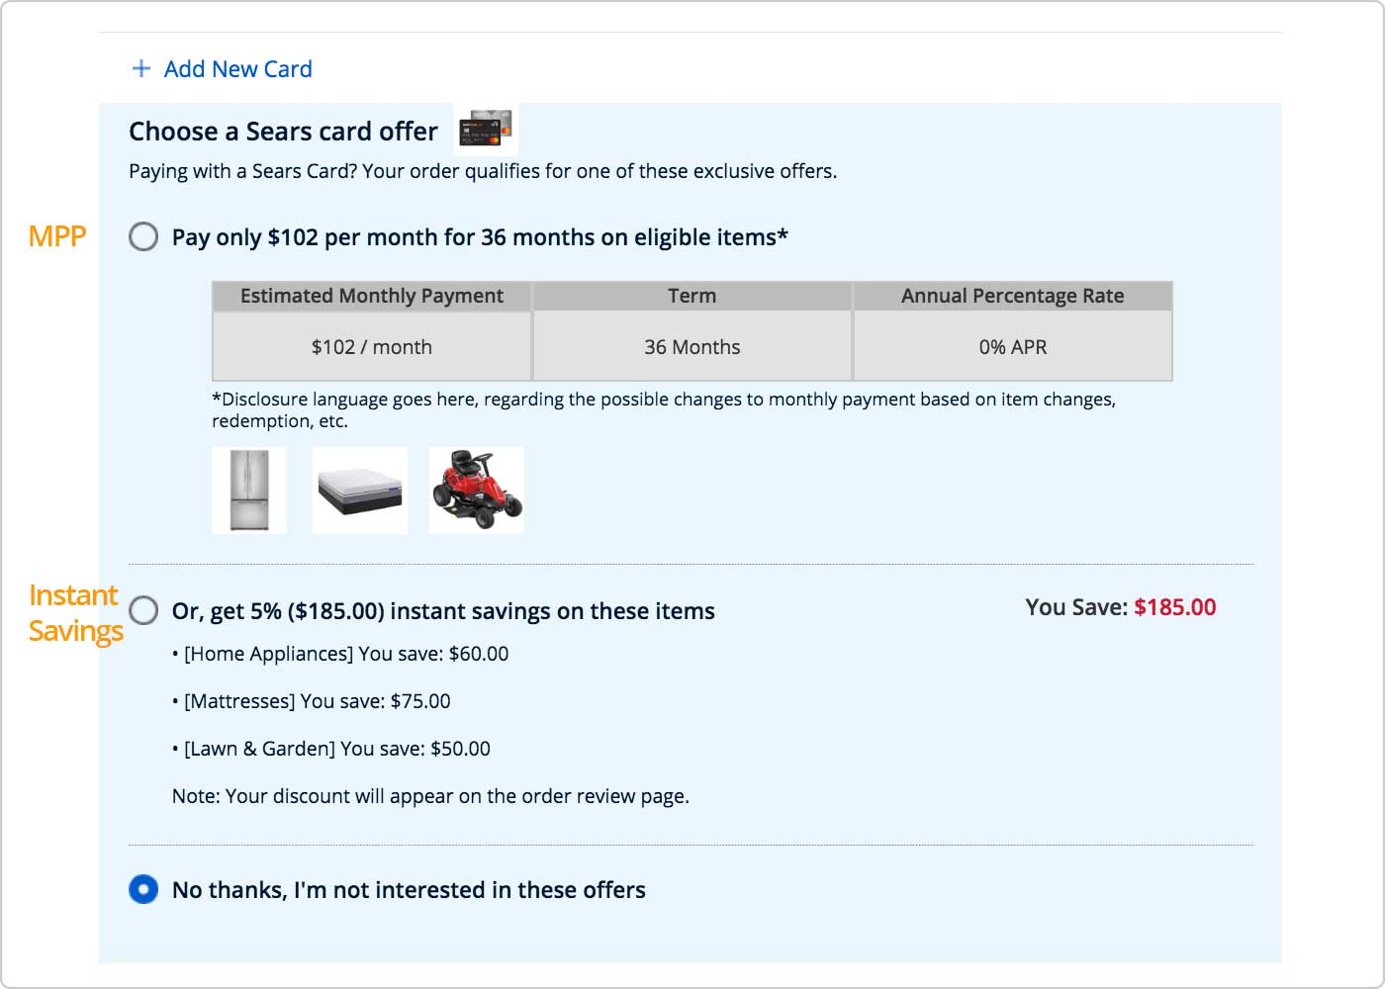1385x989 pixels.
Task: Select the $102 per month payment plan radio
Action: click(143, 236)
